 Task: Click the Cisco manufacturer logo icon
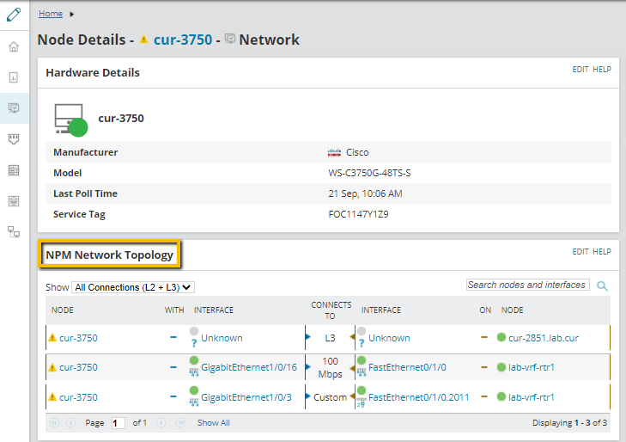334,153
